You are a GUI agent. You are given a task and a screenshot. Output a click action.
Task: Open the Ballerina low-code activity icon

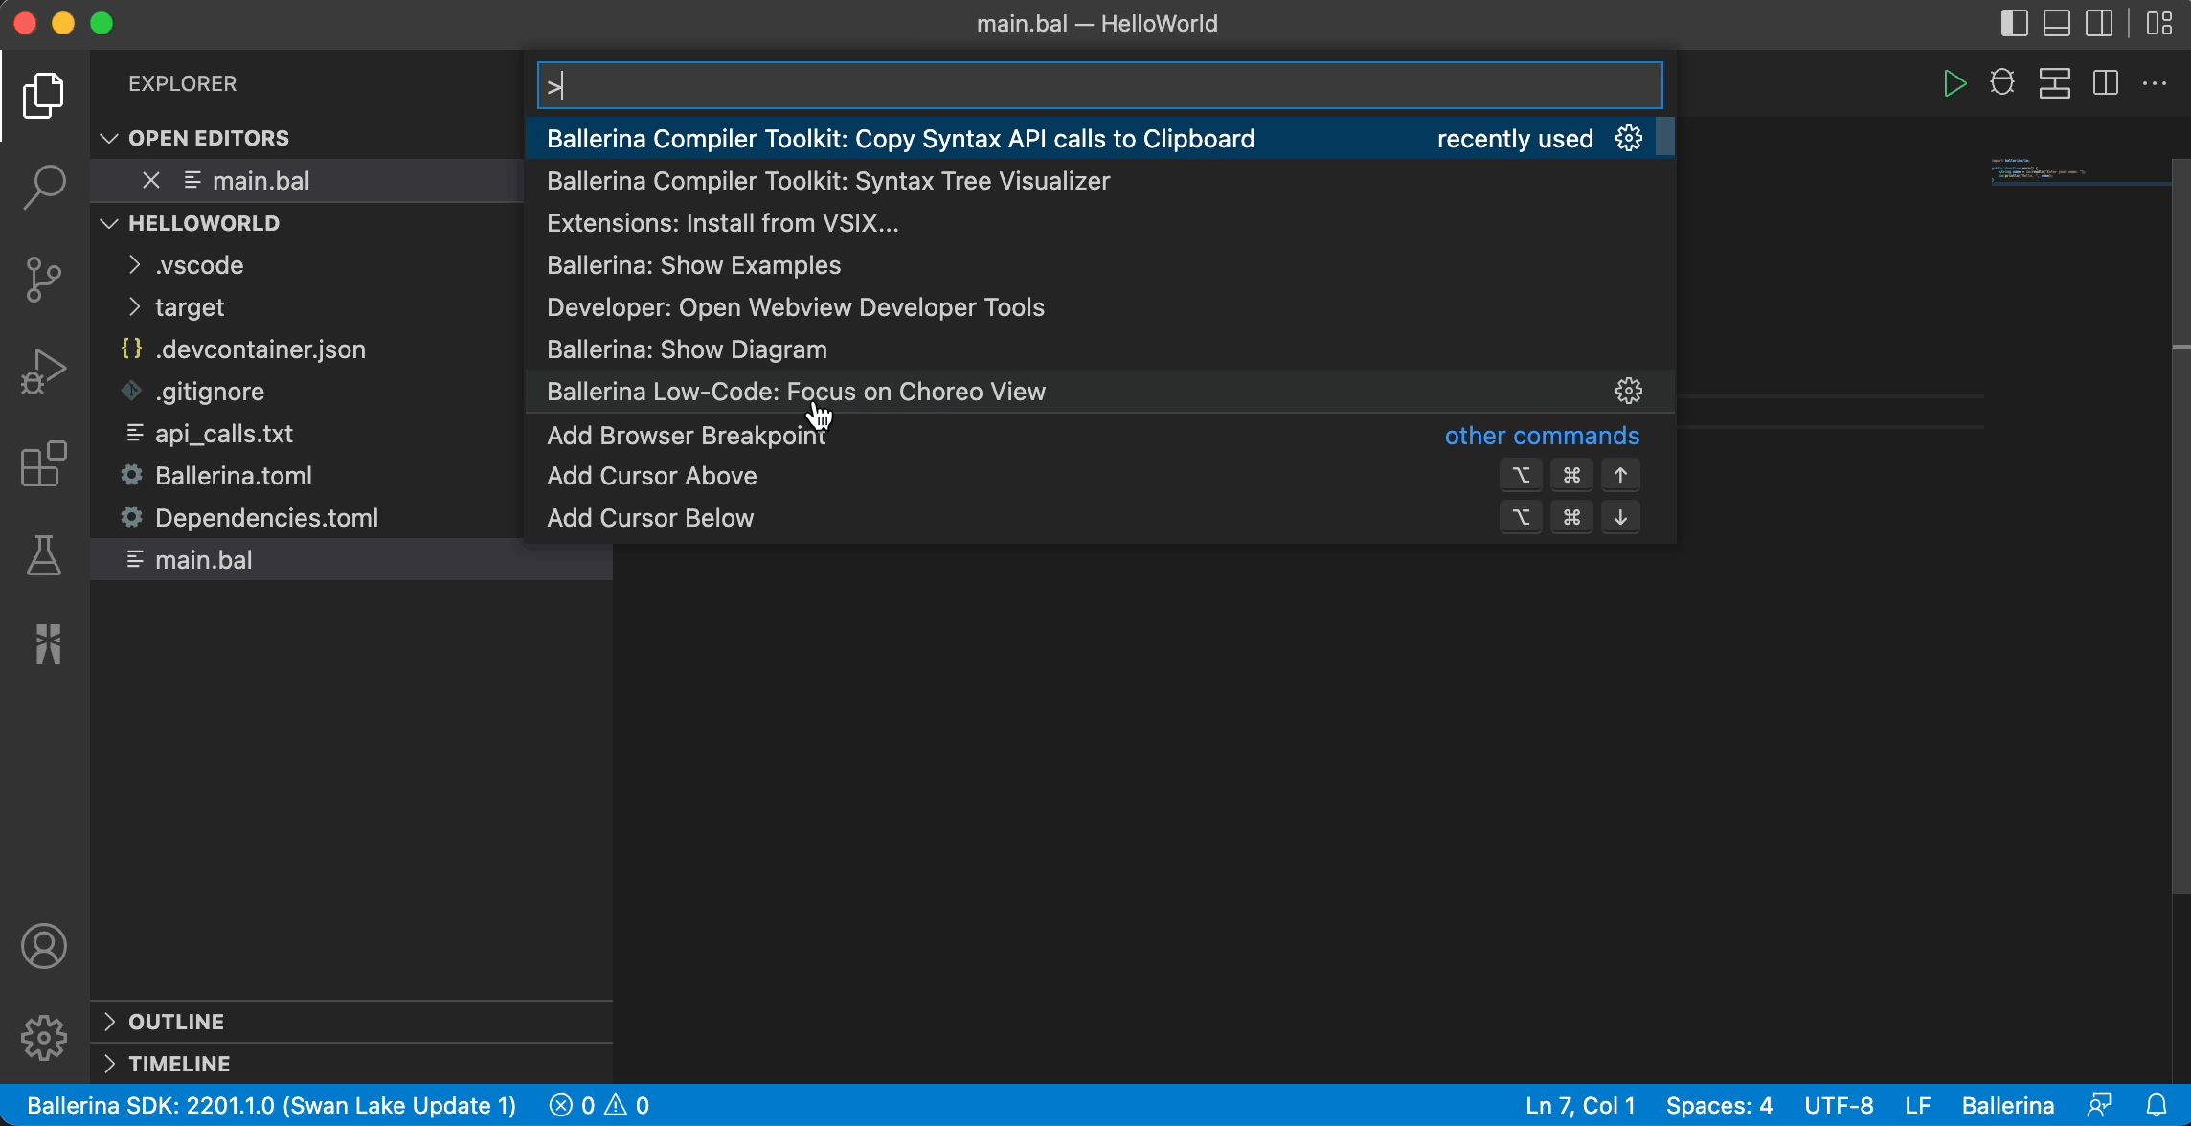tap(47, 643)
